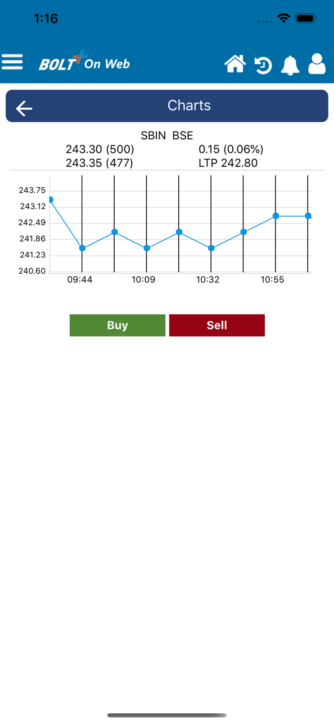Screen dimensions: 334x724
Task: Open the user profile icon
Action: tap(317, 64)
